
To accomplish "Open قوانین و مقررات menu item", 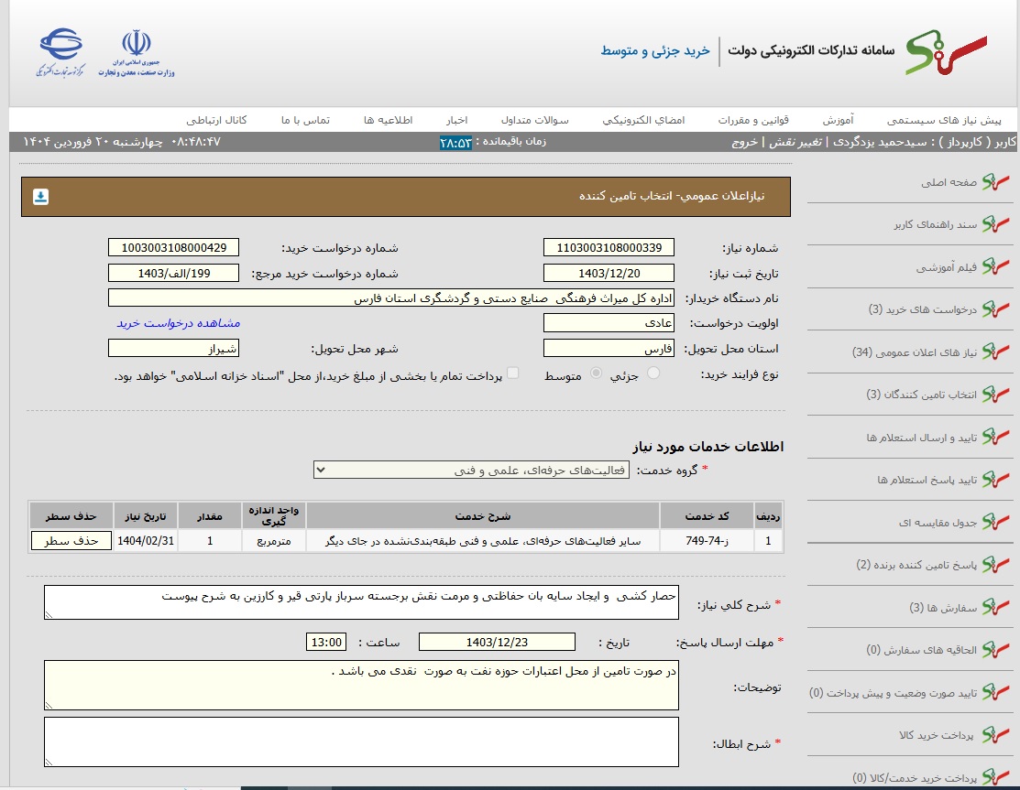I will (753, 120).
